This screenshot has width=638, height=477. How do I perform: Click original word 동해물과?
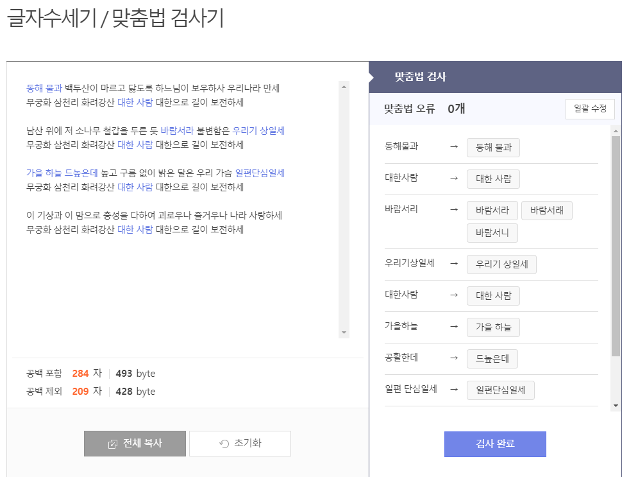coord(401,146)
